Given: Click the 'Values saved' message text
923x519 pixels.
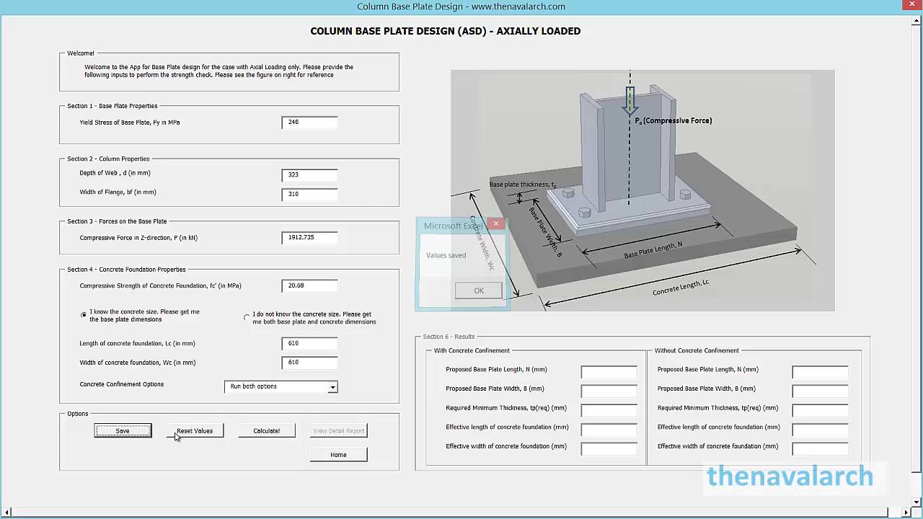Looking at the screenshot, I should pos(446,255).
